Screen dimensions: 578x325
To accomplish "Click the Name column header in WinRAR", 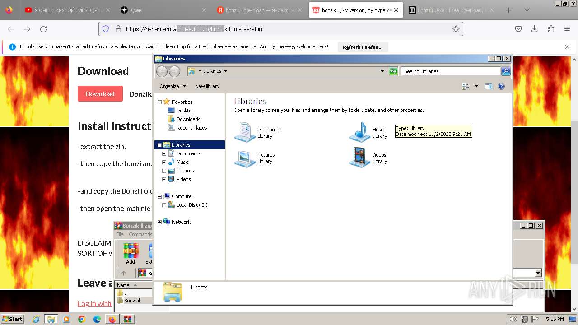I will tap(133, 285).
